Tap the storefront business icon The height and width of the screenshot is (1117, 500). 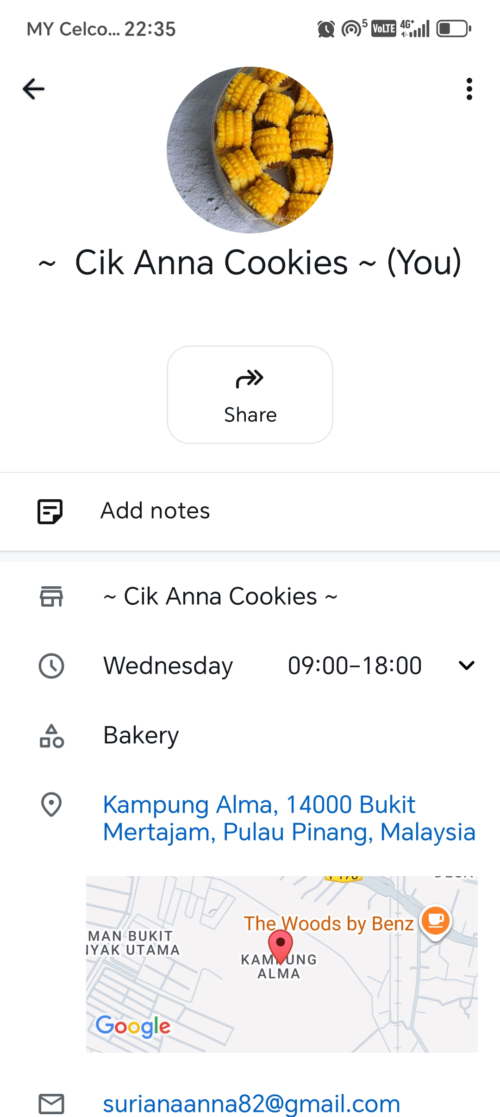click(51, 596)
